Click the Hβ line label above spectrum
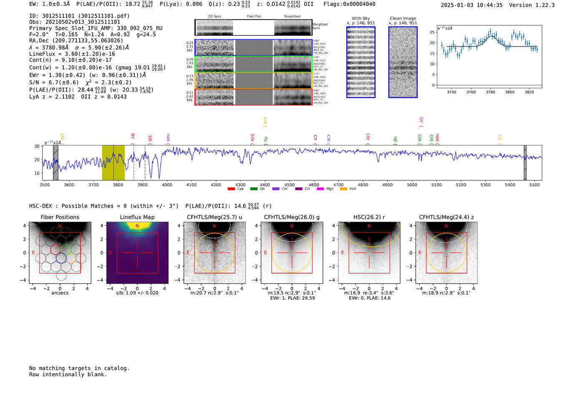 point(395,140)
